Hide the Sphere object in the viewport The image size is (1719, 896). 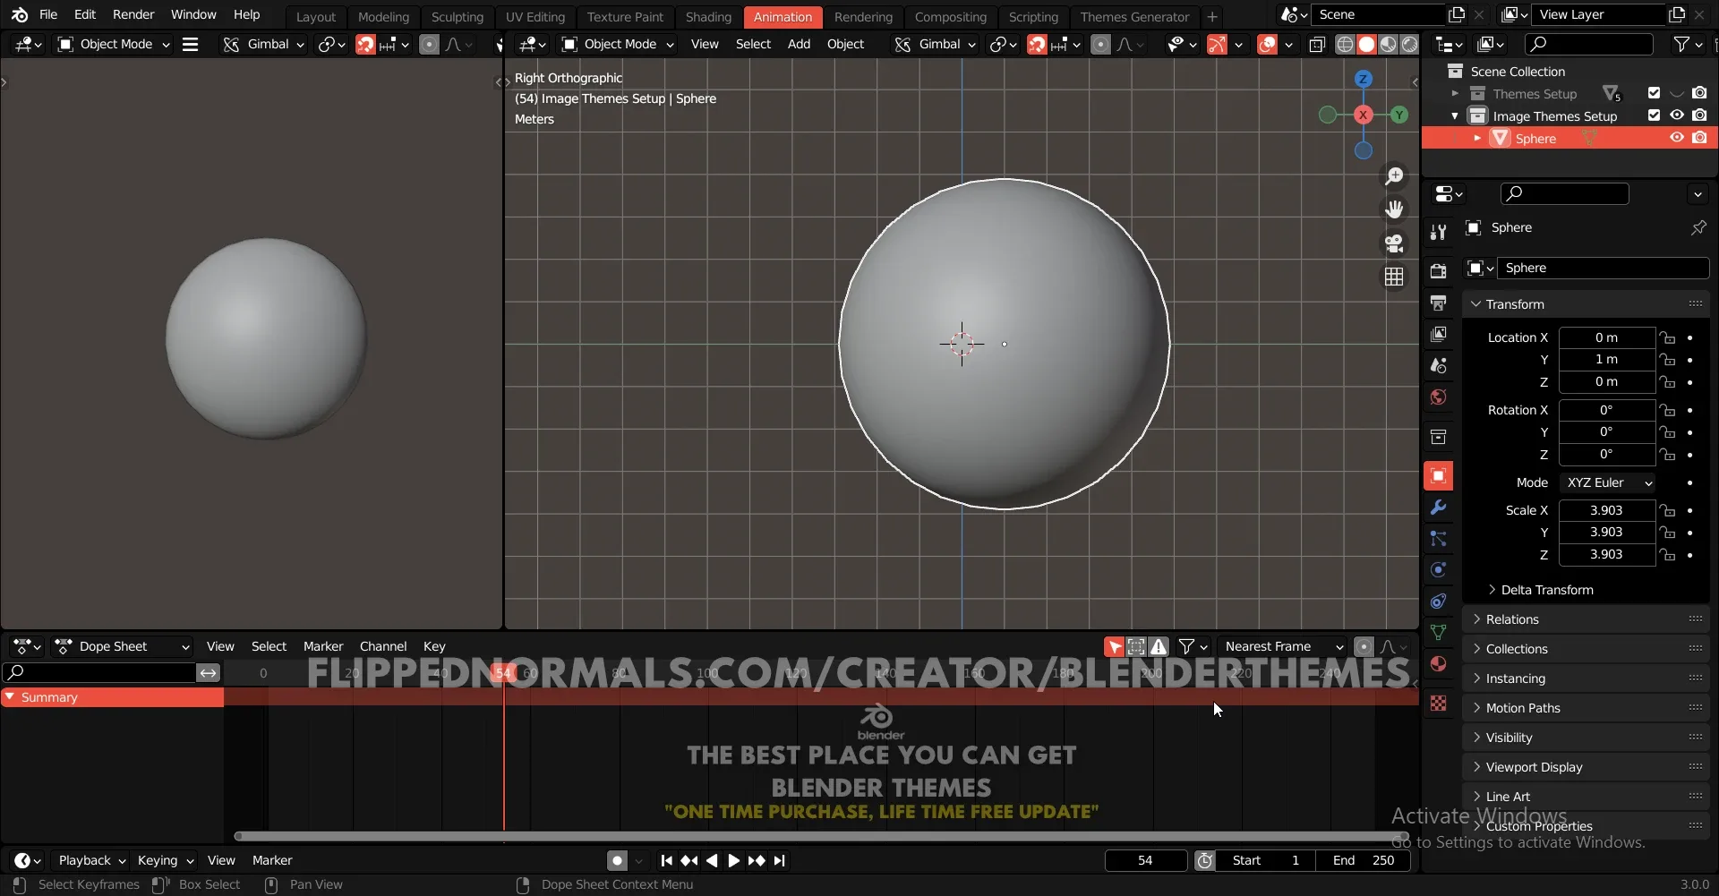coord(1677,137)
